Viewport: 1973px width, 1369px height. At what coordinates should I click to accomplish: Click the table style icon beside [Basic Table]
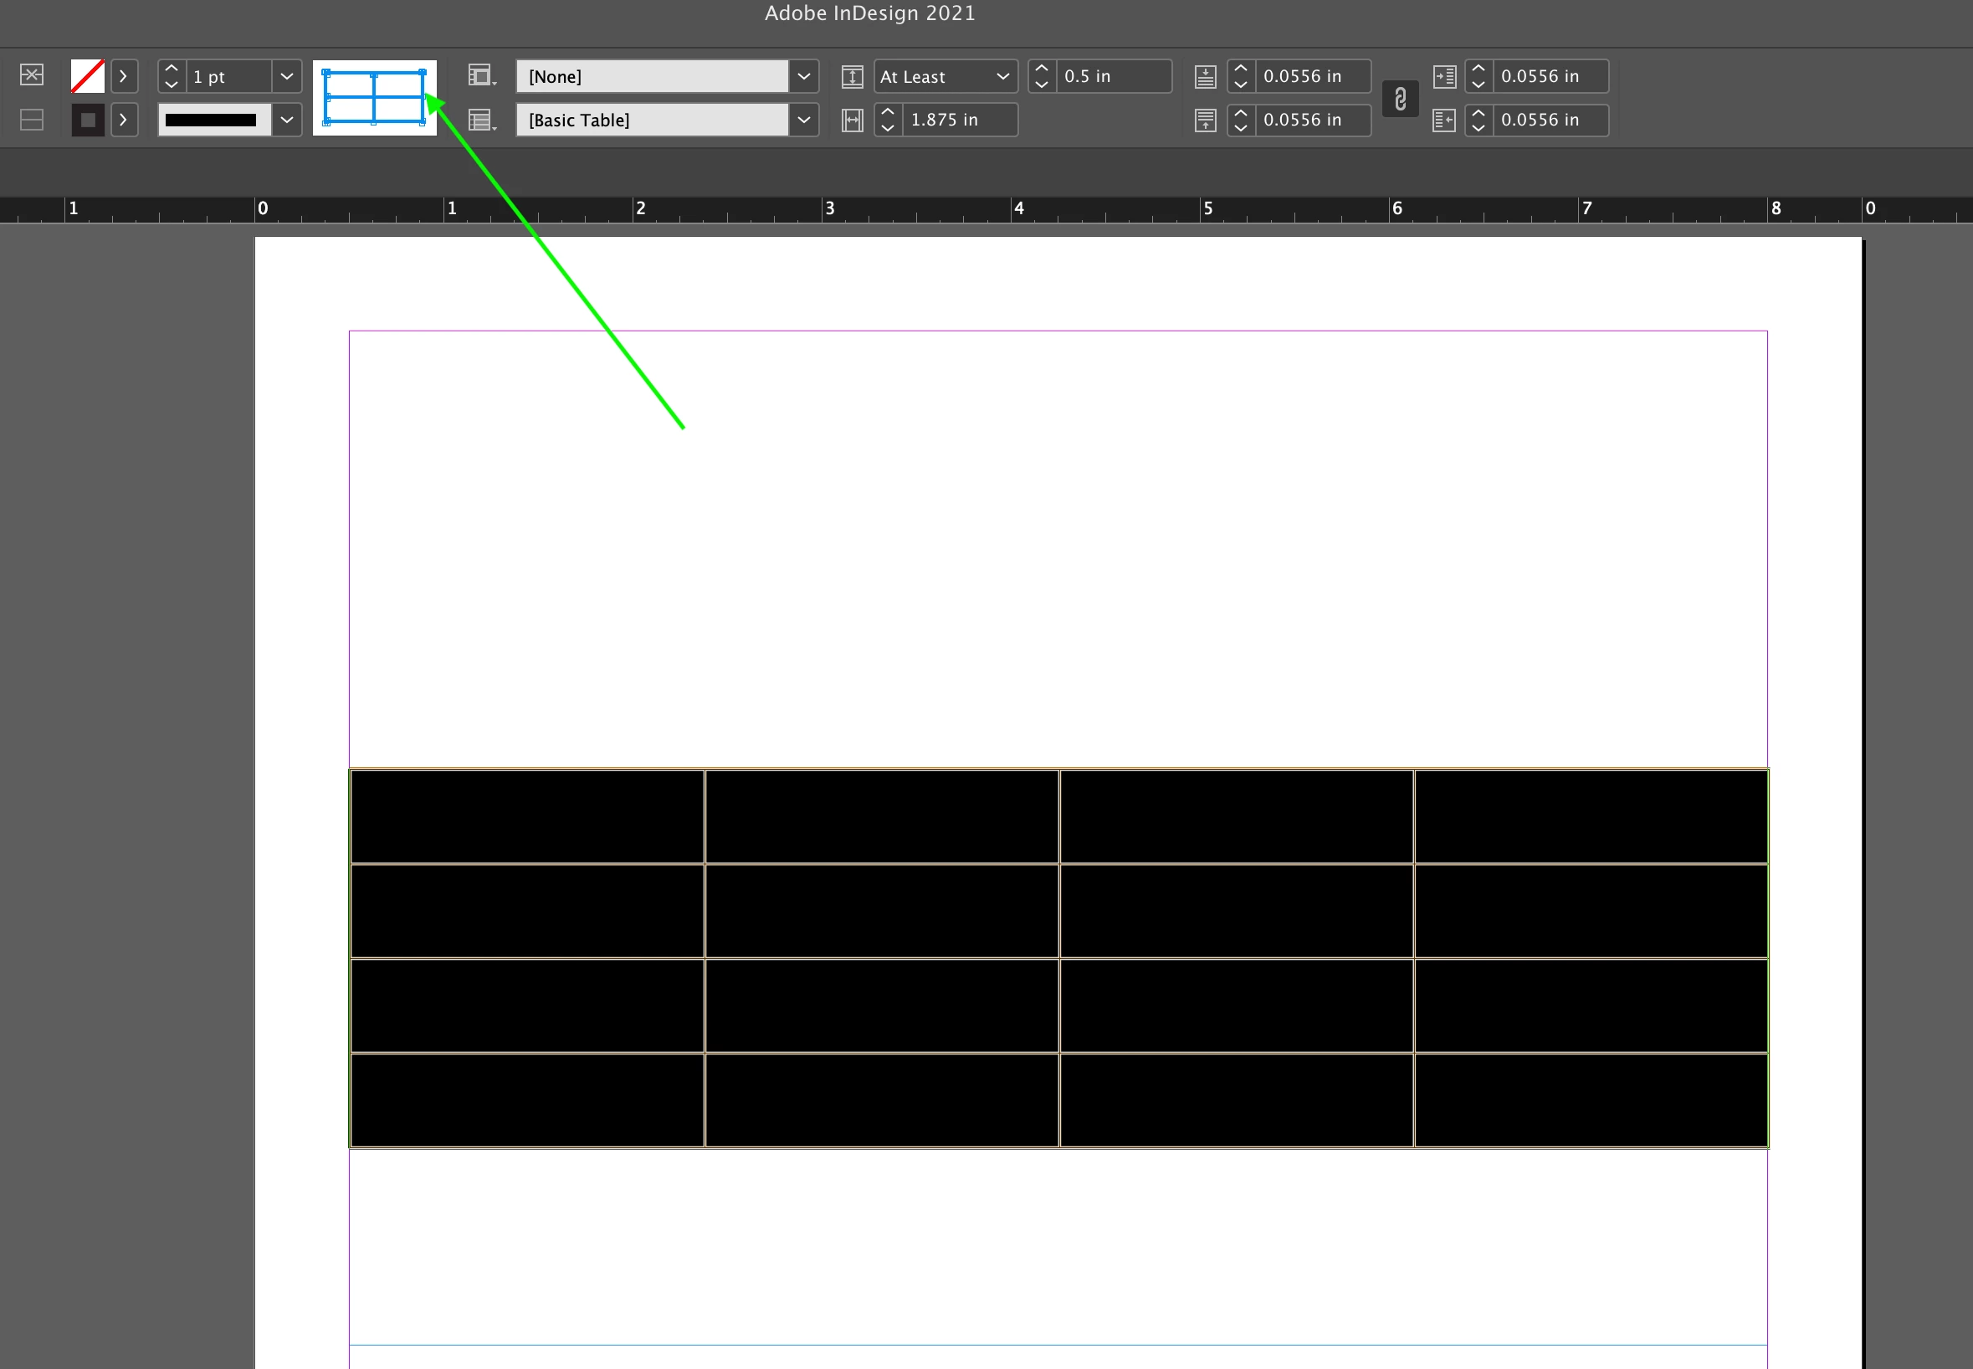pos(481,120)
